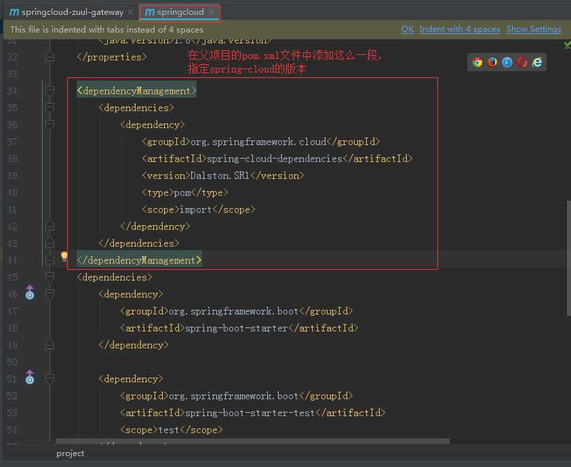
Task: Close the springcloud-zuul-gateway tab
Action: tap(130, 12)
